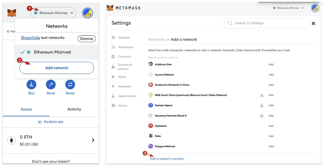Click the General gear icon
Image resolution: width=325 pixels, height=168 pixels.
pyautogui.click(x=113, y=37)
